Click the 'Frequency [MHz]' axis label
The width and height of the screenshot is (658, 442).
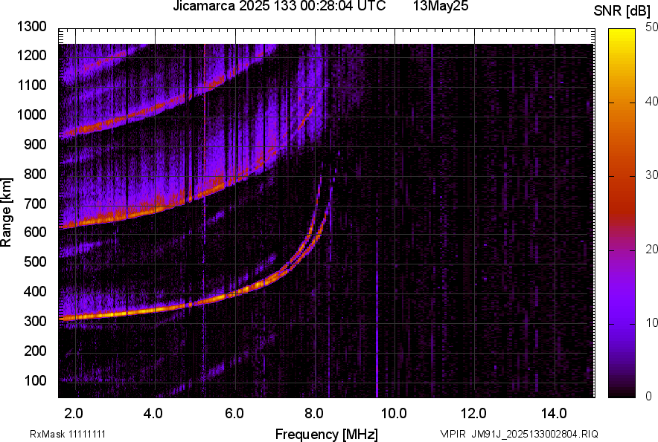[327, 434]
